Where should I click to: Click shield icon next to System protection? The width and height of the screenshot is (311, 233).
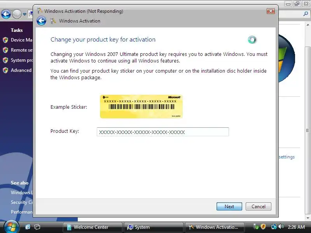point(5,60)
